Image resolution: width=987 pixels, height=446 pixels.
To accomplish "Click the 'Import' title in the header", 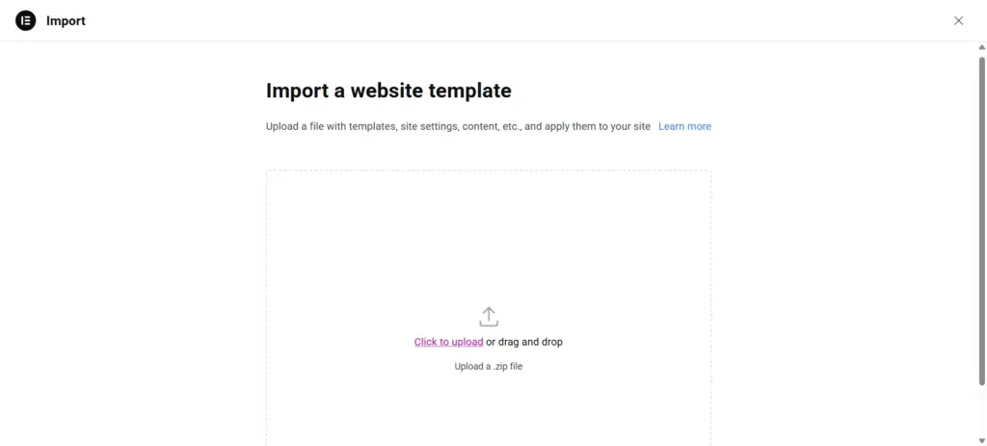I will coord(66,20).
